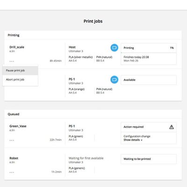
Task: Open three-dot menu for Drill_scale job
Action: pyautogui.click(x=12, y=61)
